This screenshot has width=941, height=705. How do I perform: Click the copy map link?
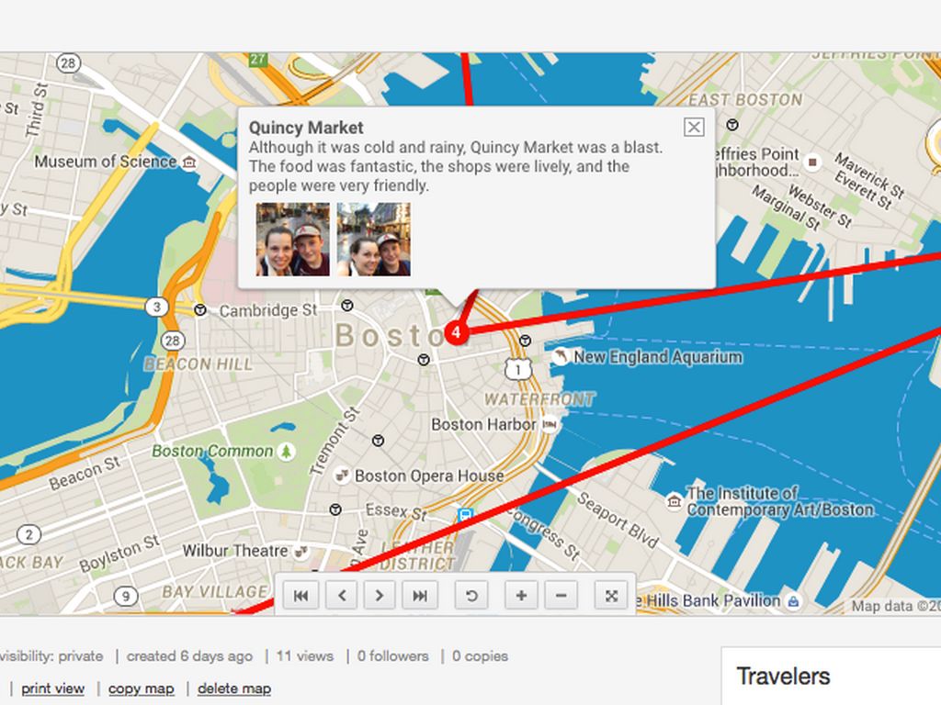pos(141,688)
